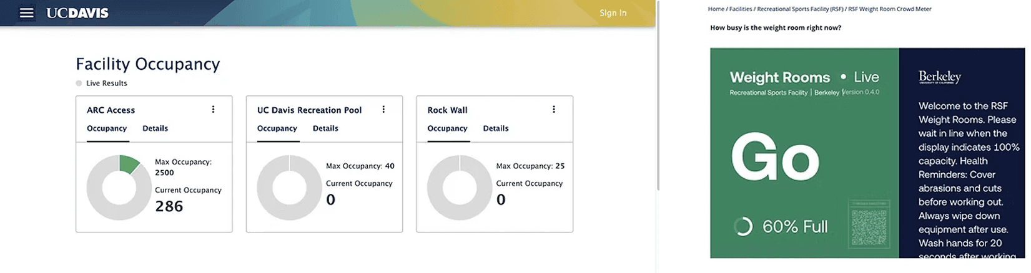Click Recreation Pool Max Occupancy 40 text
The width and height of the screenshot is (1031, 273).
coord(360,166)
